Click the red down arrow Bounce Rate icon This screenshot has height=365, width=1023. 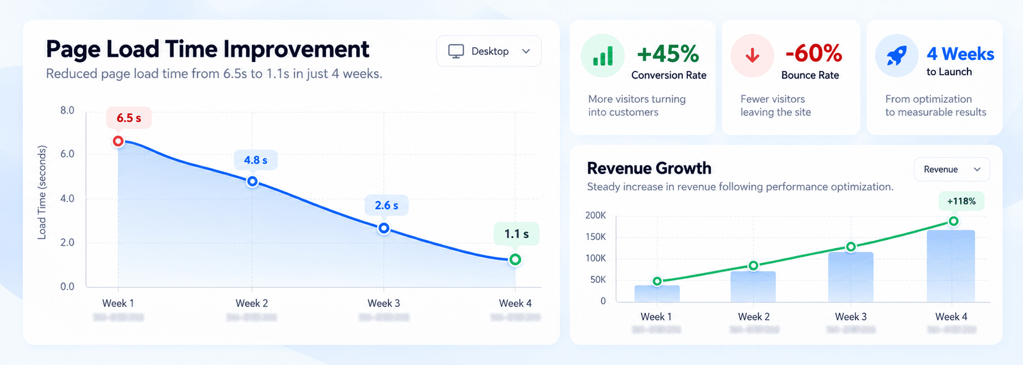tap(753, 56)
